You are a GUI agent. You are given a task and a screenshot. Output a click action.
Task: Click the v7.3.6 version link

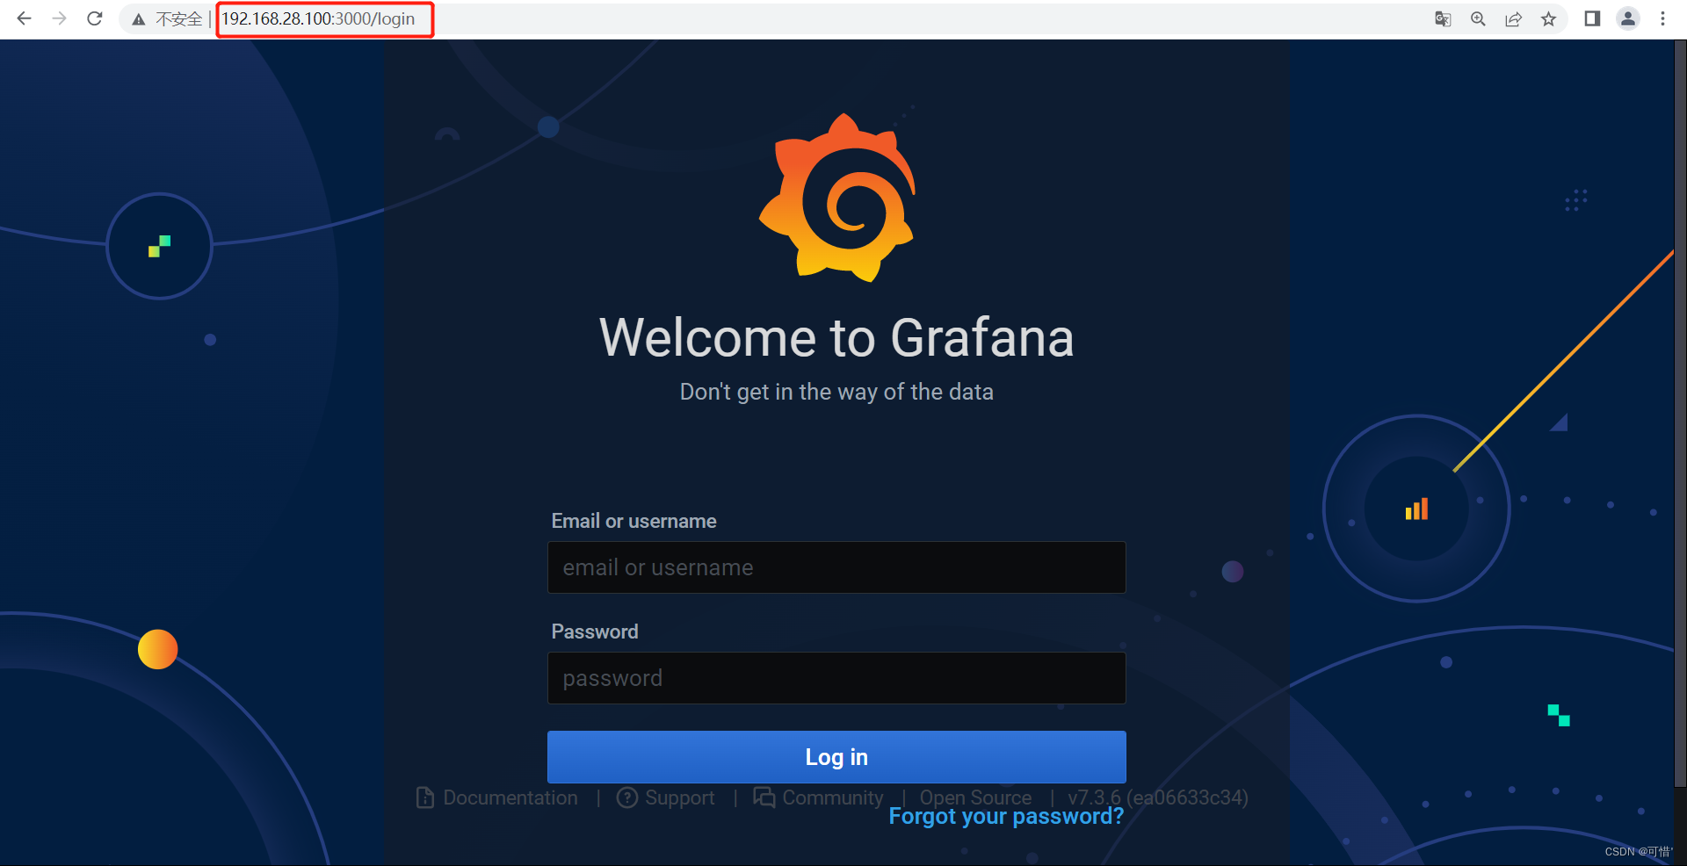click(x=1158, y=797)
